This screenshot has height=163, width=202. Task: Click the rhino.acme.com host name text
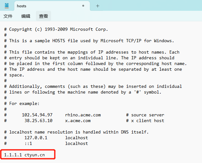tap(83, 115)
